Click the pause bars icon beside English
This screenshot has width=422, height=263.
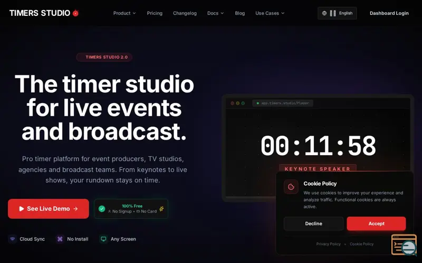coord(333,13)
